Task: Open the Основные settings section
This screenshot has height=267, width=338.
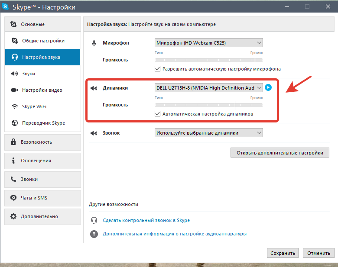Action: click(x=42, y=24)
